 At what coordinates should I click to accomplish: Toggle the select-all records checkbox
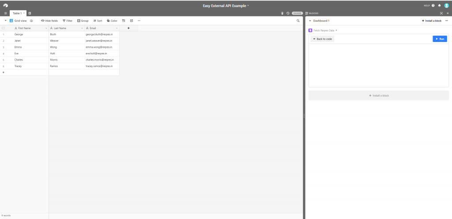[4, 28]
